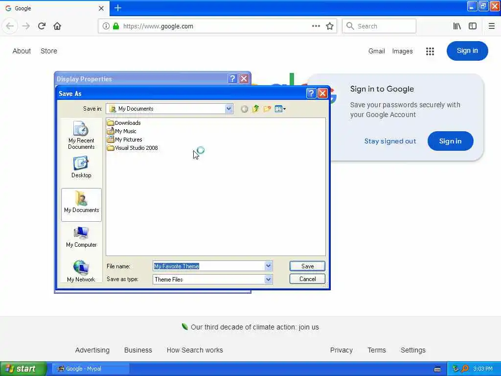Bookmark this page with the star
Screen dimensions: 501x376
pyautogui.click(x=330, y=26)
